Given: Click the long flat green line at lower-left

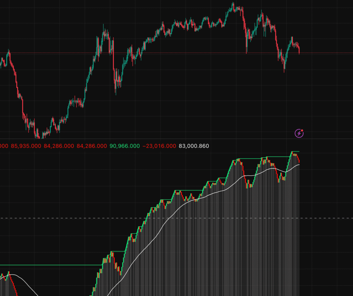Looking at the screenshot, I should [52, 265].
